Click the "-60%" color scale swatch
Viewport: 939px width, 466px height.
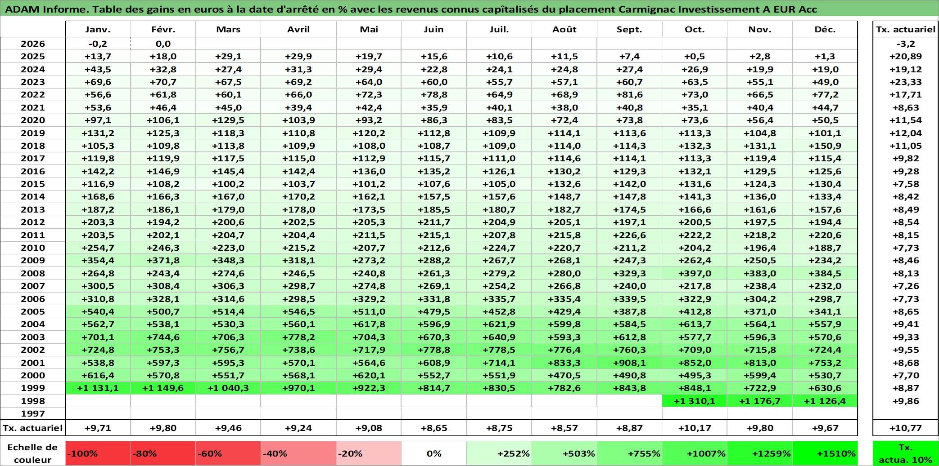(x=228, y=453)
